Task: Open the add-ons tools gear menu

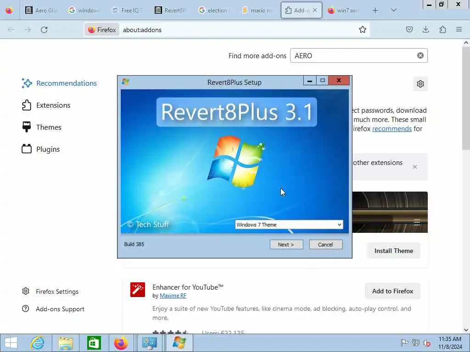Action: [420, 84]
